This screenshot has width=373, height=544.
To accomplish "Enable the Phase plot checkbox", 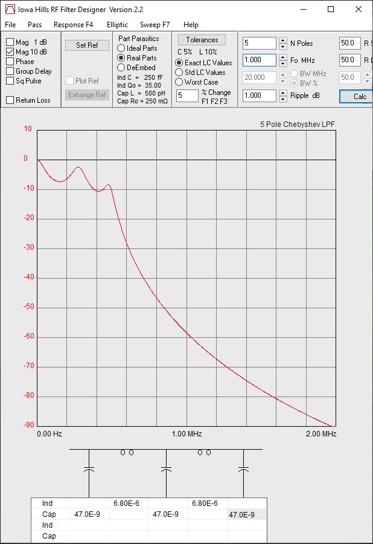I will pyautogui.click(x=10, y=62).
